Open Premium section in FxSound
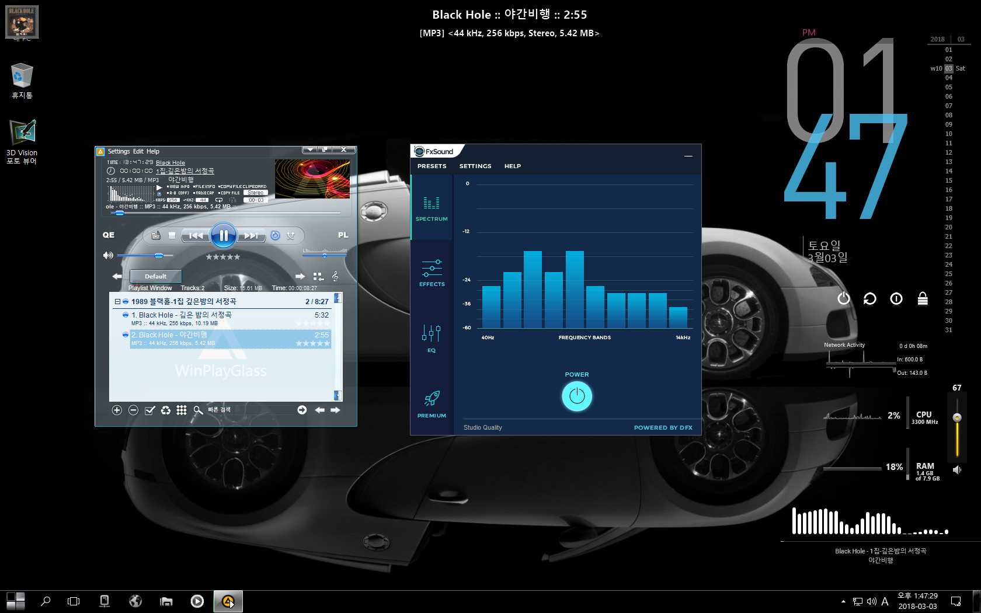This screenshot has height=613, width=981. click(432, 404)
